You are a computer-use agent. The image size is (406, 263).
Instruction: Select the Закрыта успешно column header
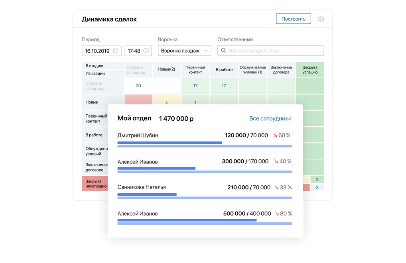[x=310, y=69]
